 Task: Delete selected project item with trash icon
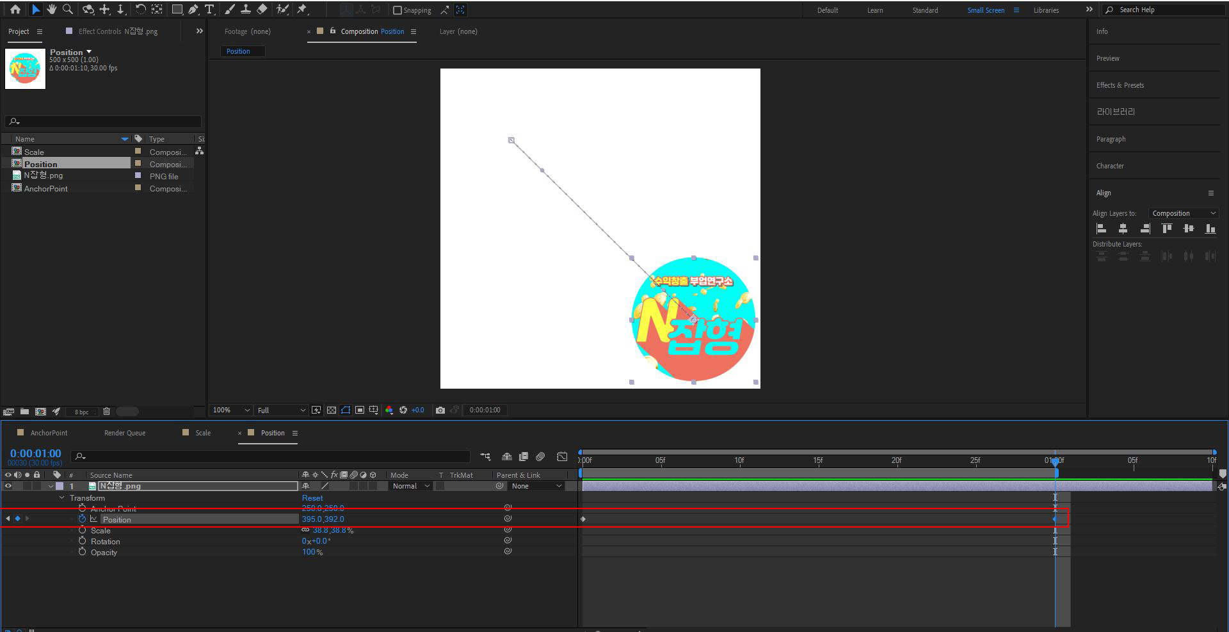107,412
